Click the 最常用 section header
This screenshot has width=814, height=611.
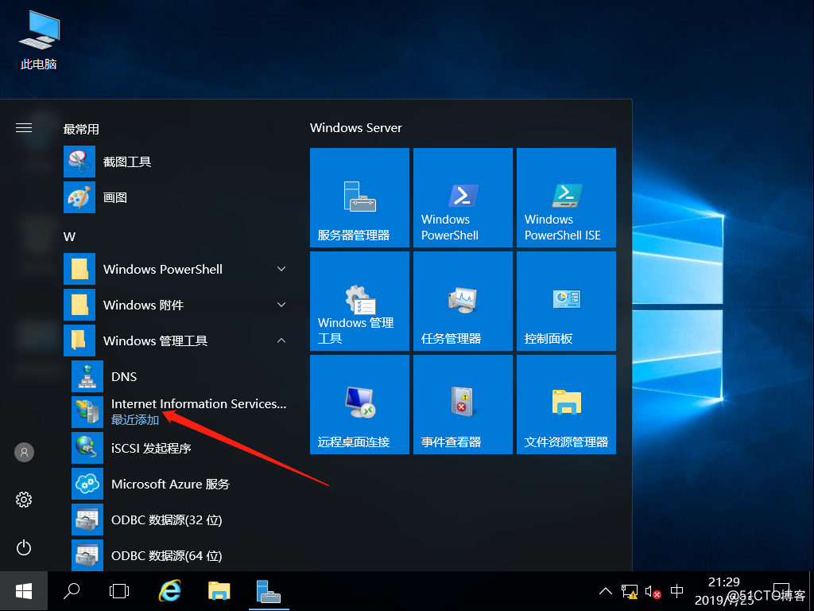(81, 129)
